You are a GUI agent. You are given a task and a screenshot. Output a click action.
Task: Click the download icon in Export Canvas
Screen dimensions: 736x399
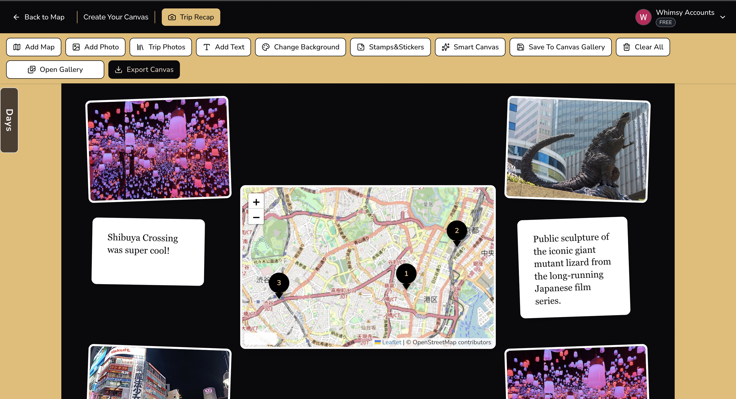[119, 70]
